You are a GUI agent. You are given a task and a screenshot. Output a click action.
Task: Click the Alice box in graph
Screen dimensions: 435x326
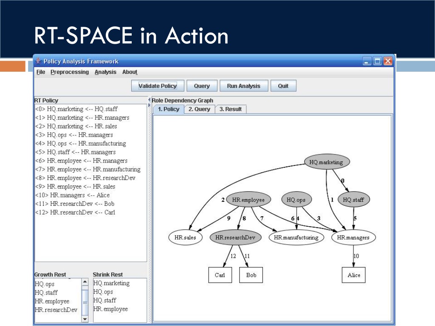[x=354, y=275]
